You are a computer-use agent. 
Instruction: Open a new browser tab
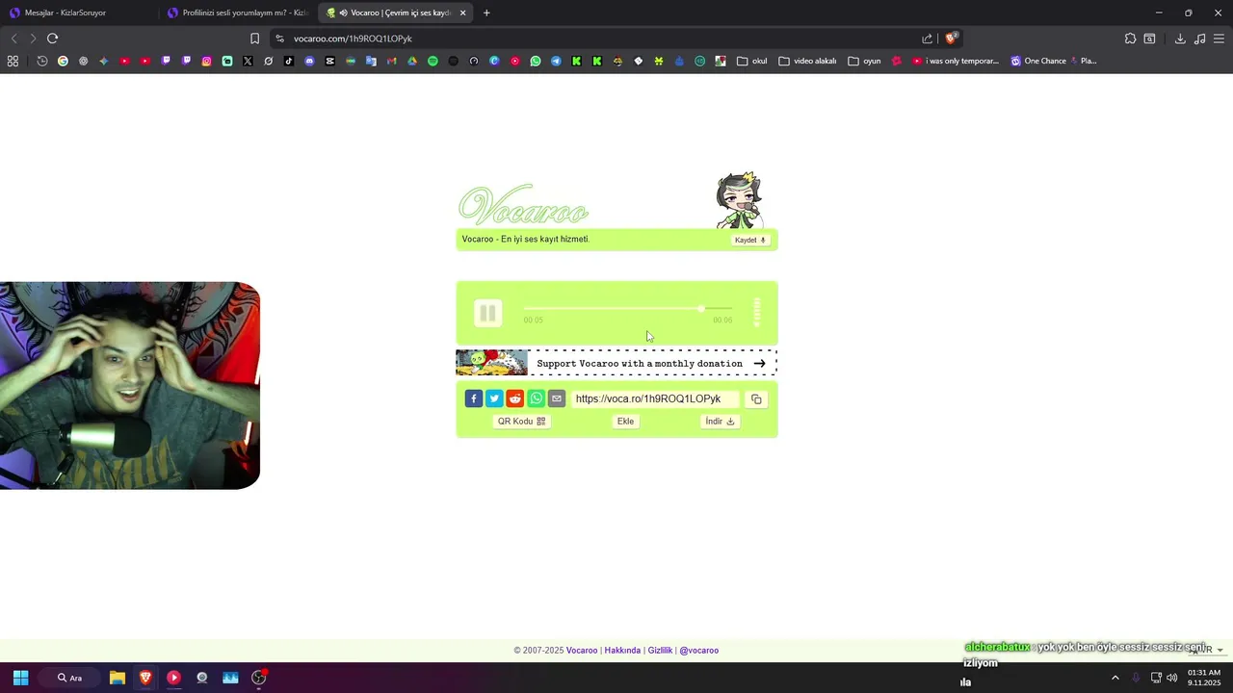(486, 13)
